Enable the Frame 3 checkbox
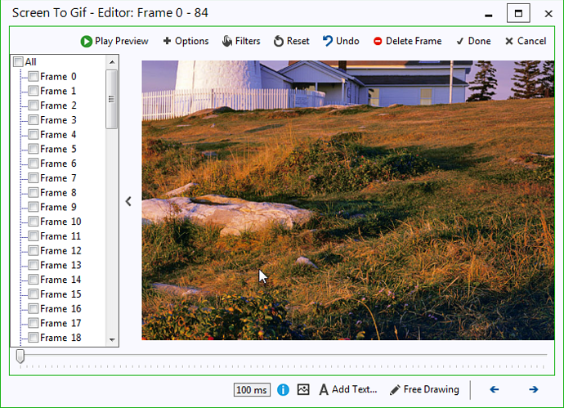Image resolution: width=564 pixels, height=408 pixels. point(33,120)
